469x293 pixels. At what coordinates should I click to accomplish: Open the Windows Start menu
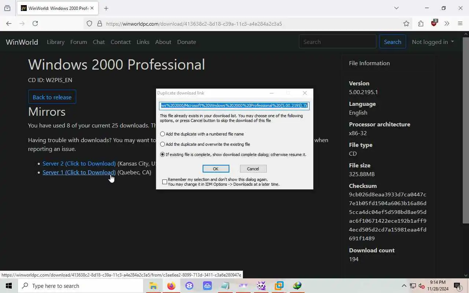click(9, 286)
